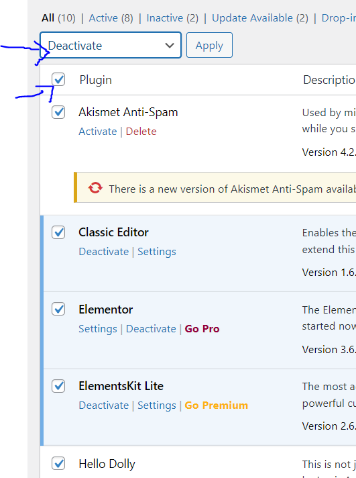Image resolution: width=356 pixels, height=478 pixels.
Task: Open Classic Editor Settings
Action: 157,252
